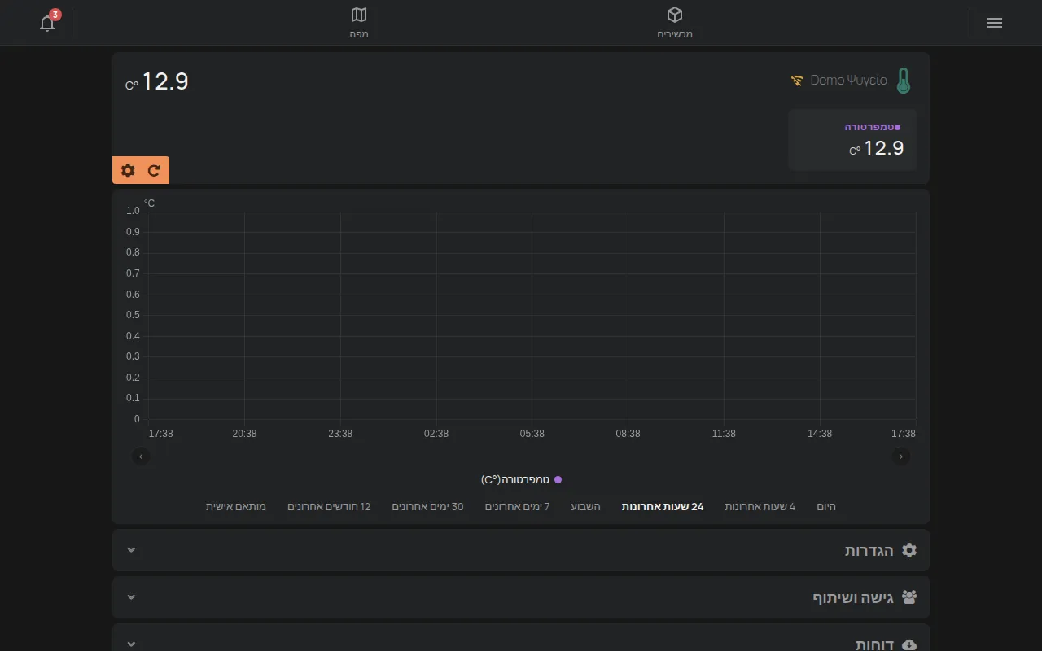Select the היום time range

coord(826,506)
